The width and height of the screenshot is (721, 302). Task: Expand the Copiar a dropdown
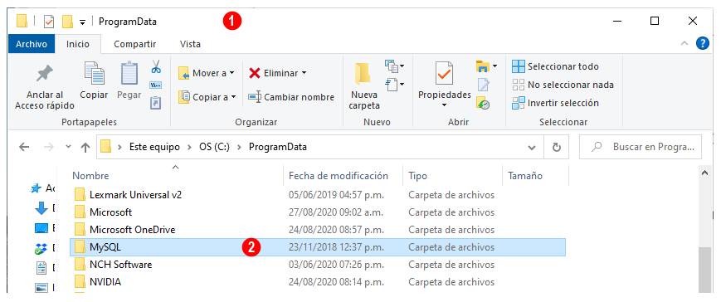point(233,97)
